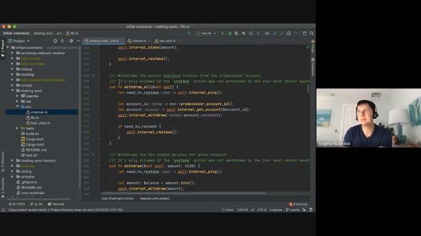Image resolution: width=421 pixels, height=236 pixels.
Task: Run the selected configuration with green play icon
Action: point(222,33)
